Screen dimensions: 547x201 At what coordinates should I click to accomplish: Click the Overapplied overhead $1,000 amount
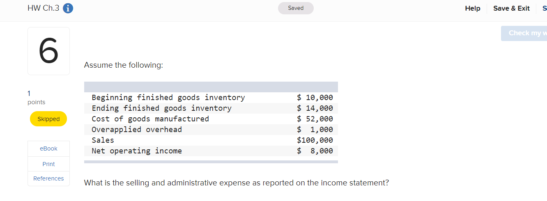[315, 130]
